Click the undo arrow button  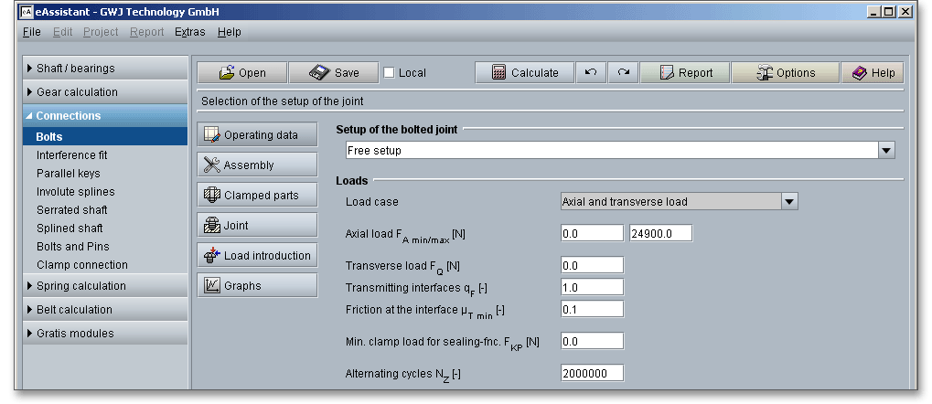[591, 73]
